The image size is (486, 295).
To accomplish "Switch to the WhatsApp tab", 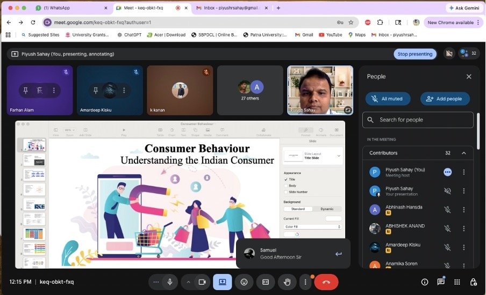I will click(72, 8).
